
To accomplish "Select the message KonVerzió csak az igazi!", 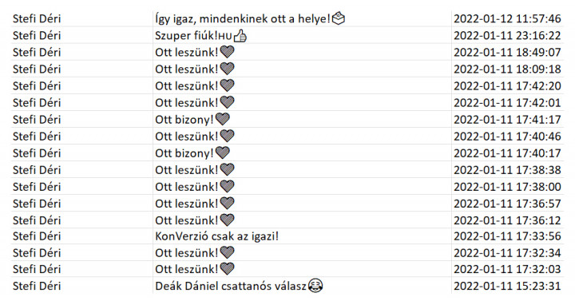I will pos(216,236).
